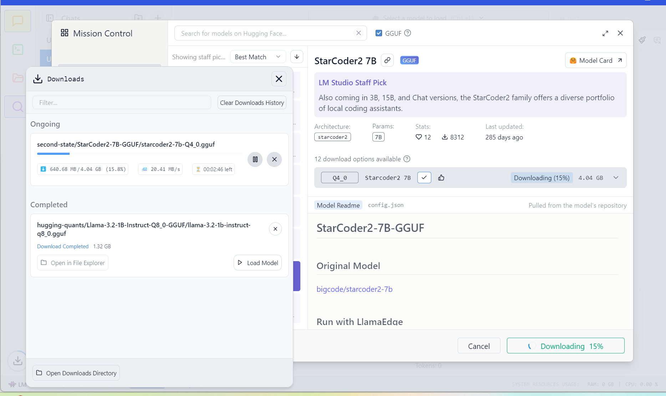Click the 00:02:46 left time indicator
The width and height of the screenshot is (666, 396).
pyautogui.click(x=214, y=169)
